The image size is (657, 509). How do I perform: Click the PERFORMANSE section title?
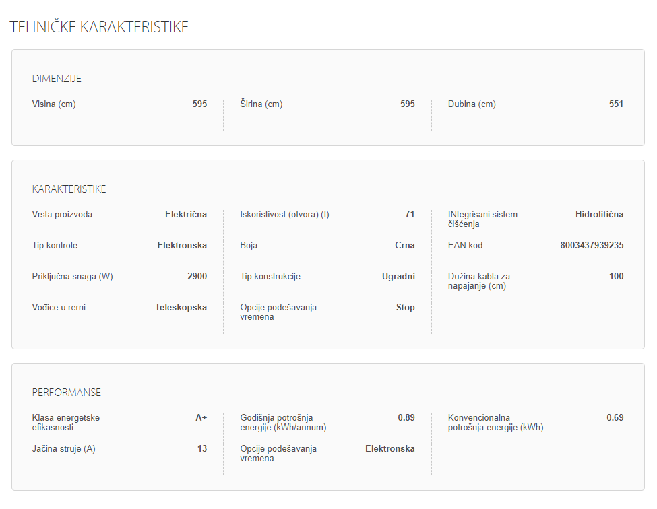(67, 393)
